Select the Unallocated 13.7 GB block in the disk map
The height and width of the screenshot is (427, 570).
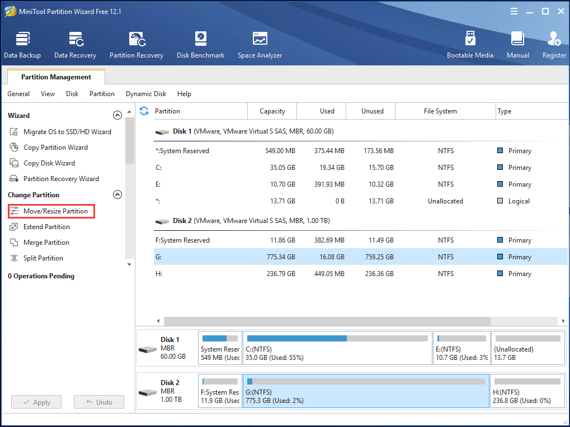click(x=528, y=348)
